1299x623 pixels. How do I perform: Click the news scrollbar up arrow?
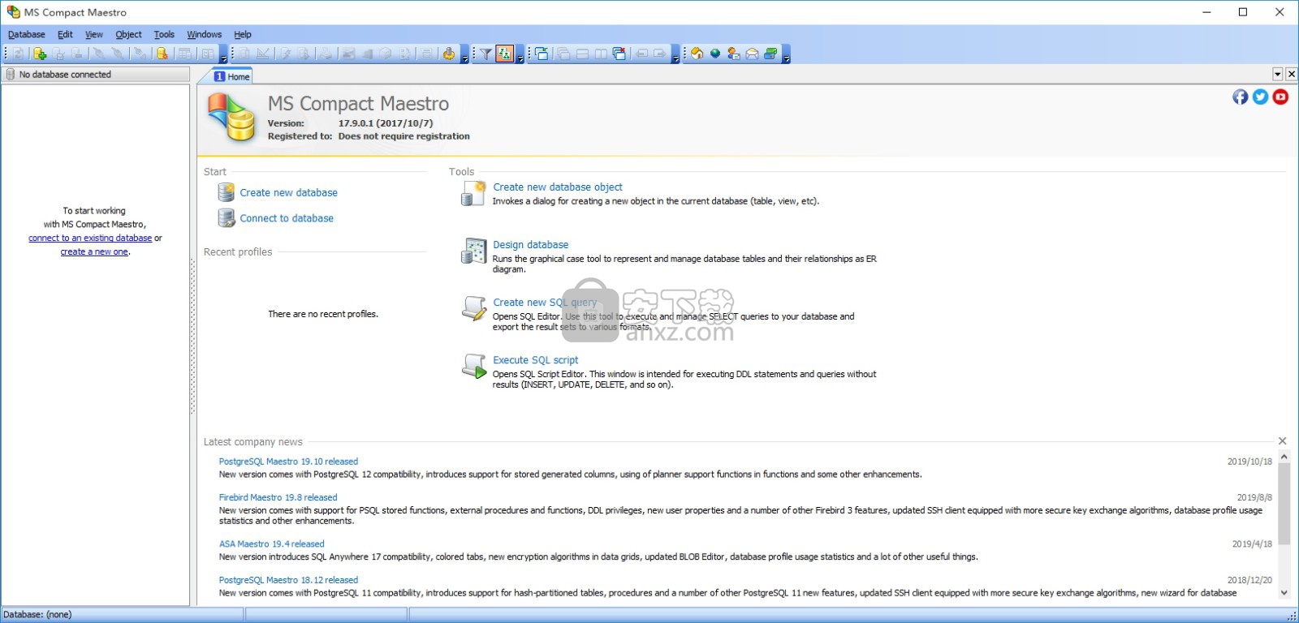click(x=1284, y=458)
